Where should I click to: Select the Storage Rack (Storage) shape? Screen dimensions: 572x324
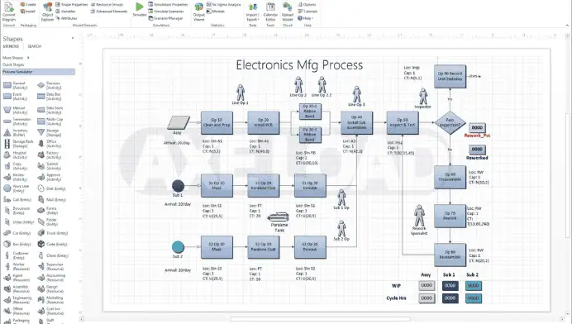(x=18, y=144)
